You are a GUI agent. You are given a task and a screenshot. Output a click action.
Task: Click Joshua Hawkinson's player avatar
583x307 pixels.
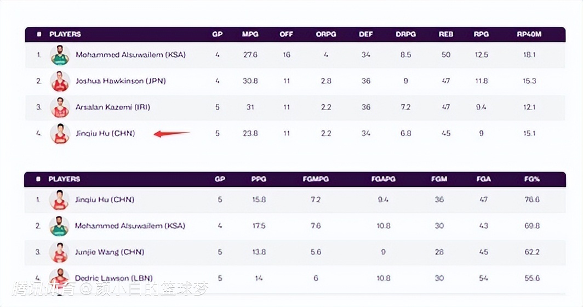(60, 81)
